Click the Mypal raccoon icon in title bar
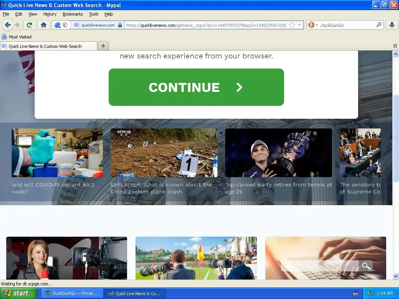Screen dimensions: 399x299 coord(4,5)
